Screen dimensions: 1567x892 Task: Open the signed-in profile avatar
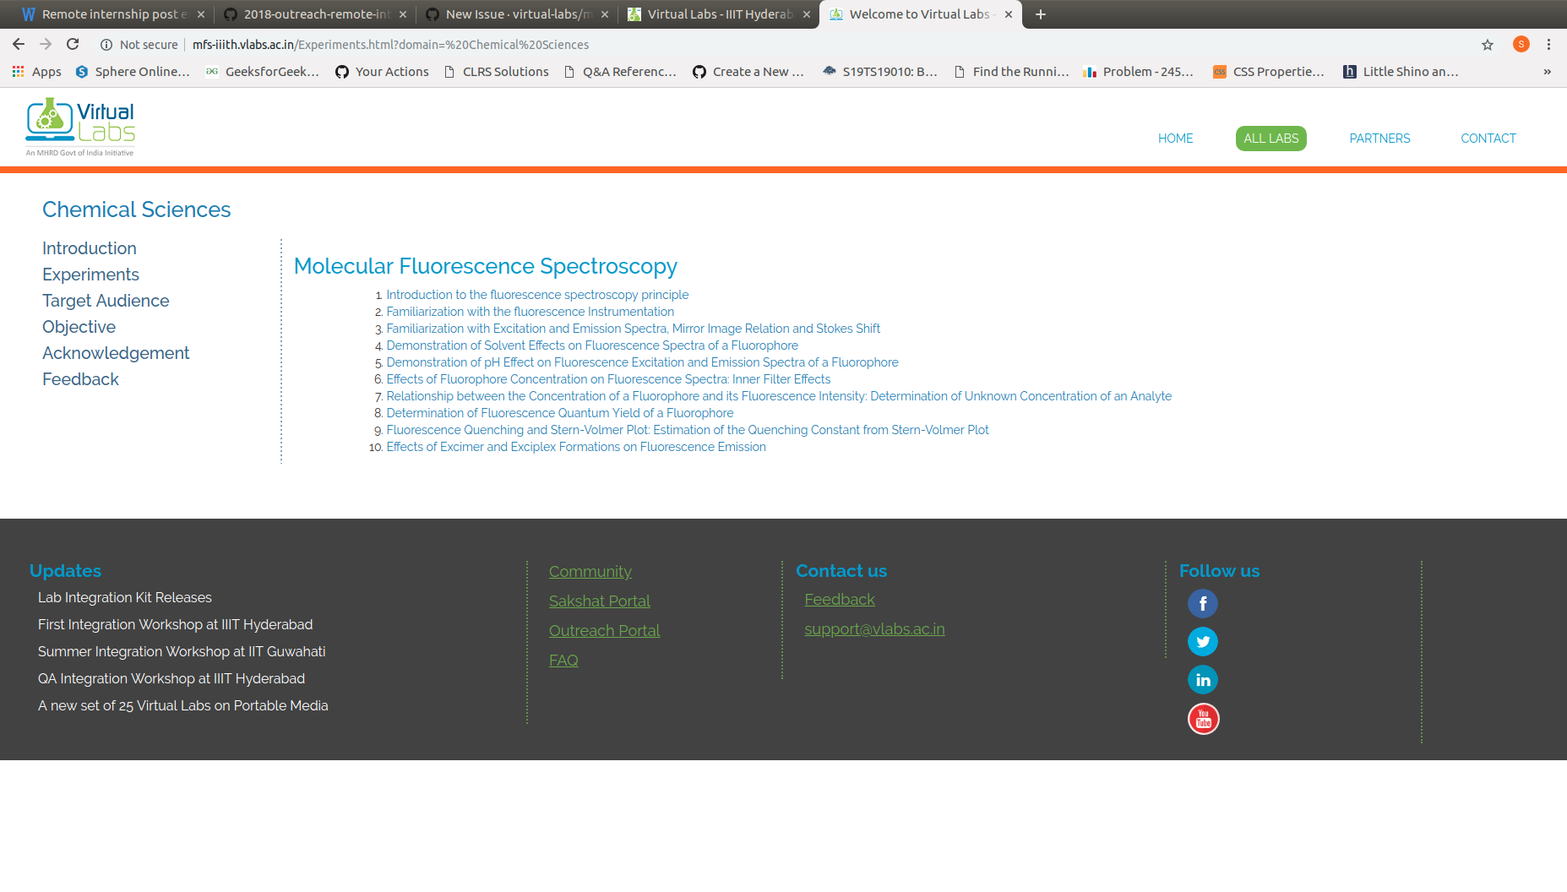point(1521,44)
